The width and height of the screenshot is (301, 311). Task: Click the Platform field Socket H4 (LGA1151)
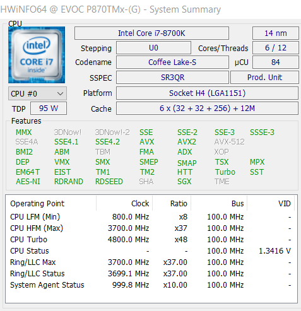coord(207,93)
